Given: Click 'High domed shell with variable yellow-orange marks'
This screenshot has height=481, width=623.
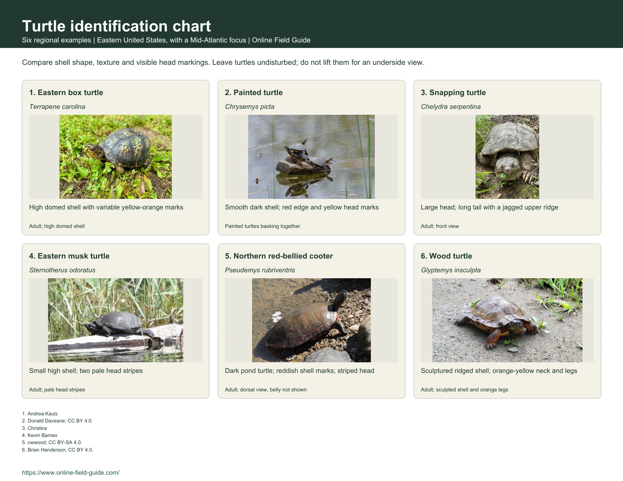Looking at the screenshot, I should (x=106, y=207).
